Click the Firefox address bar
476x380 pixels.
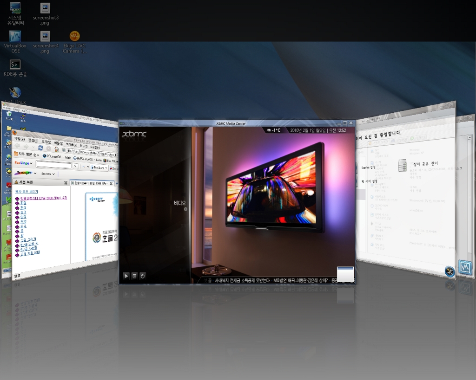(90, 153)
